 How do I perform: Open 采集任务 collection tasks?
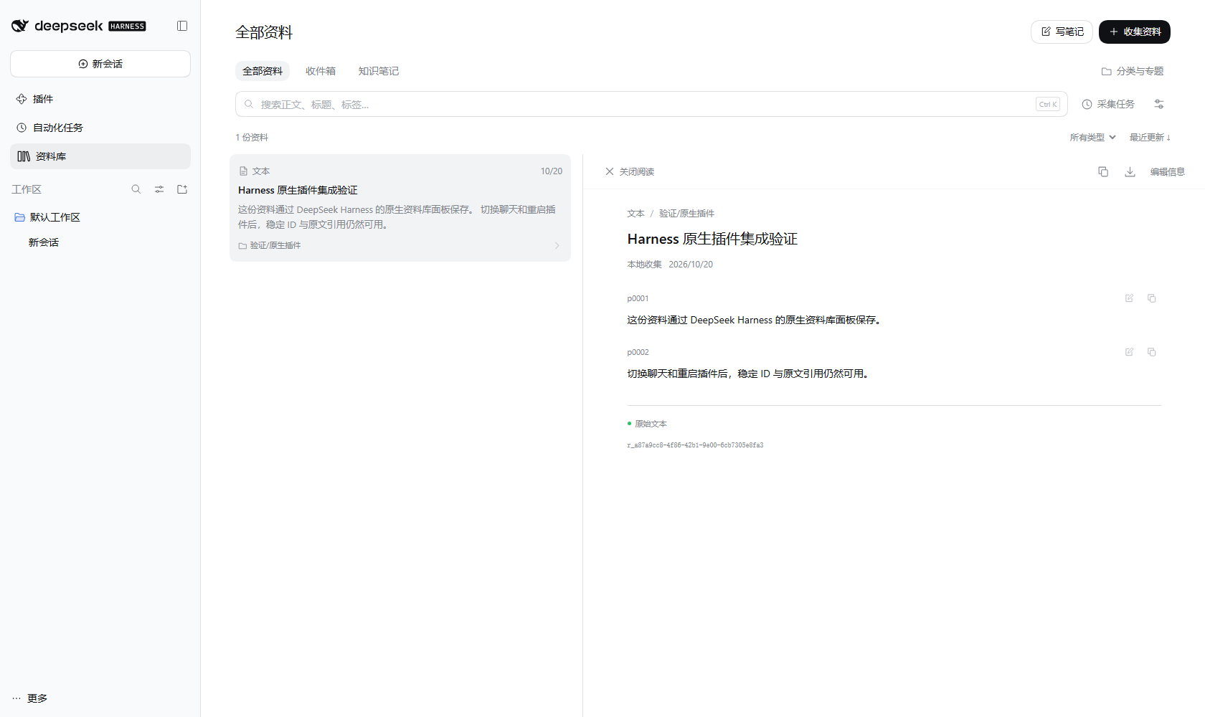pyautogui.click(x=1108, y=104)
